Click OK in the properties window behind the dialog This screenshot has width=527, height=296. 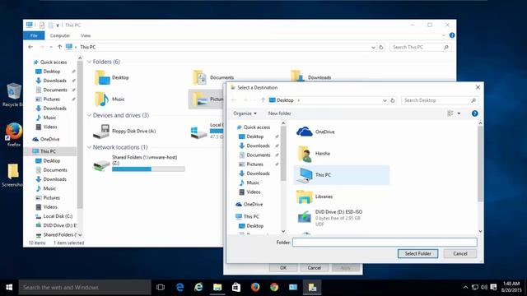tap(283, 268)
